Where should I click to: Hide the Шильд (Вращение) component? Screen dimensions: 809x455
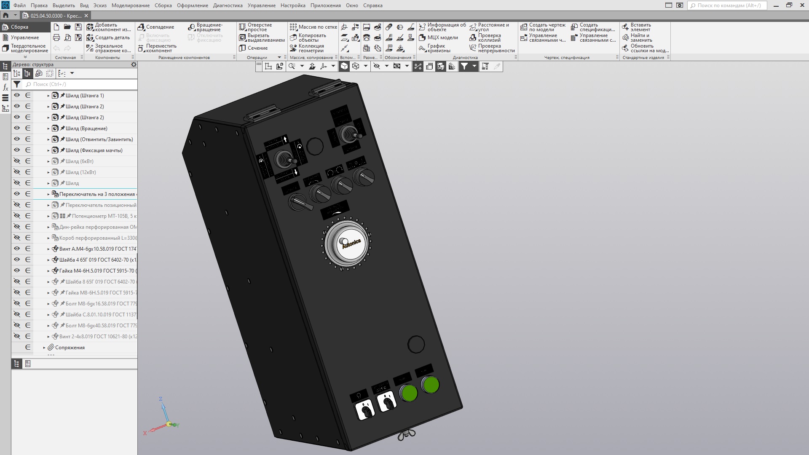[17, 128]
